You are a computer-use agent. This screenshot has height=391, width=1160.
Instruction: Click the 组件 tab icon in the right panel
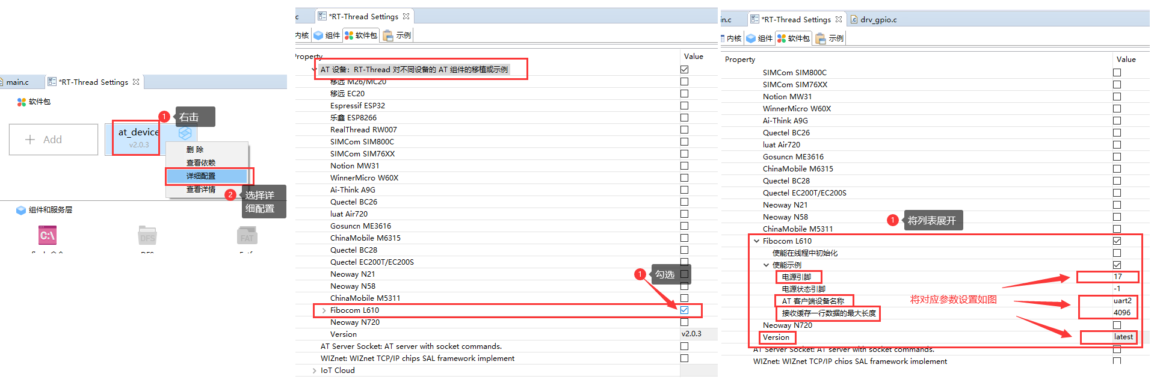[x=751, y=38]
